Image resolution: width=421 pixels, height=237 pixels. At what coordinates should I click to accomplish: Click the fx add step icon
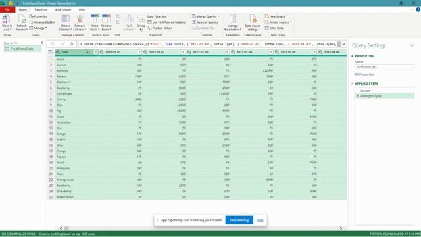pyautogui.click(x=72, y=44)
